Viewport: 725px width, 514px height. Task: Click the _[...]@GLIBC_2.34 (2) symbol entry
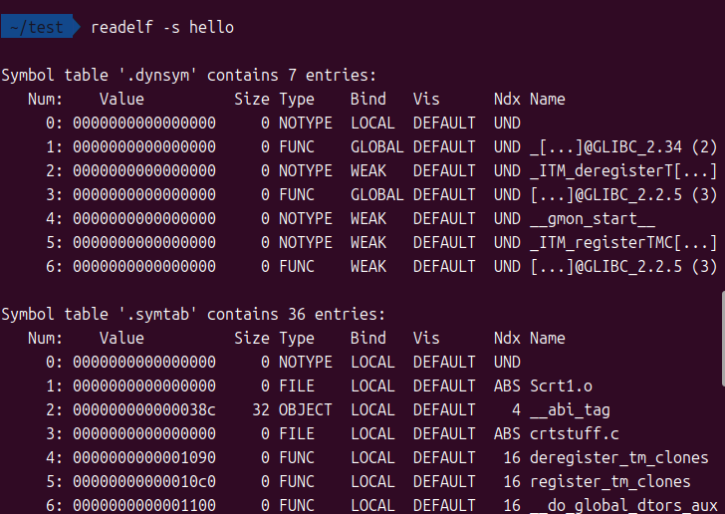[622, 146]
